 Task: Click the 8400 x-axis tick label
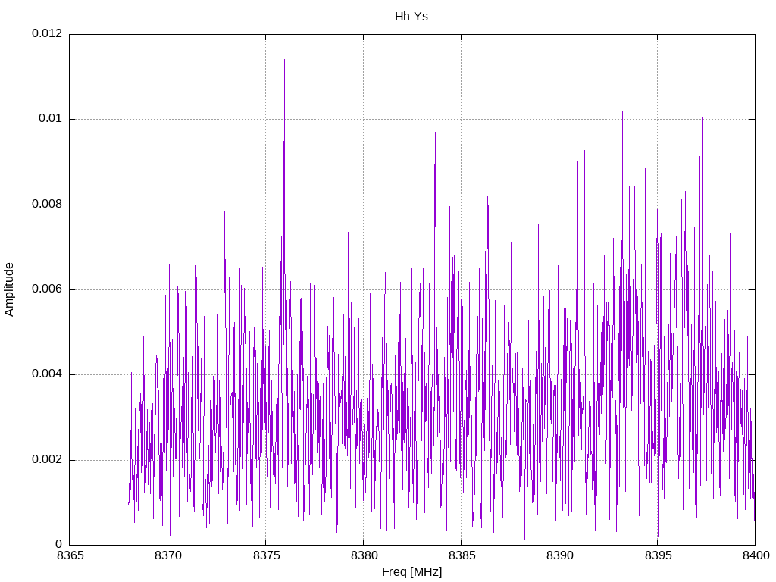(x=756, y=555)
